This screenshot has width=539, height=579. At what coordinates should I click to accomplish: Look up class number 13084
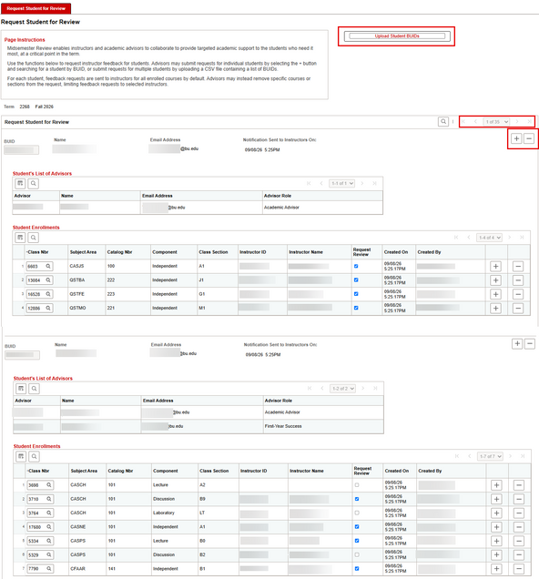pyautogui.click(x=48, y=280)
